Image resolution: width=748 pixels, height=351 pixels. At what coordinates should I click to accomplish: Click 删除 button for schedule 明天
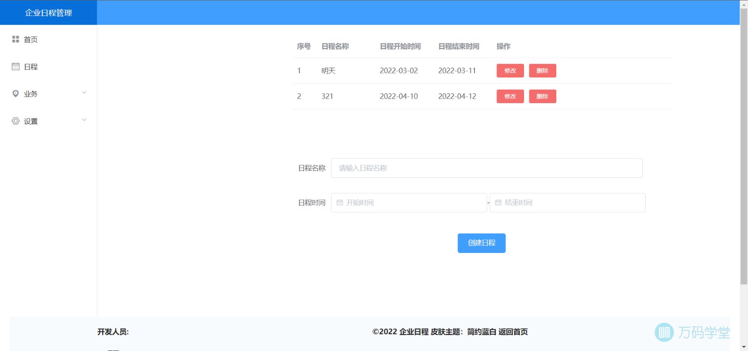point(542,71)
